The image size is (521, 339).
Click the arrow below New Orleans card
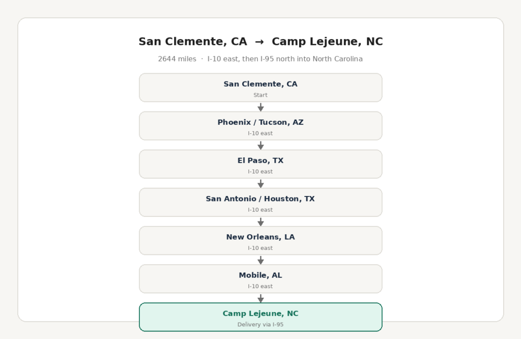click(x=260, y=260)
